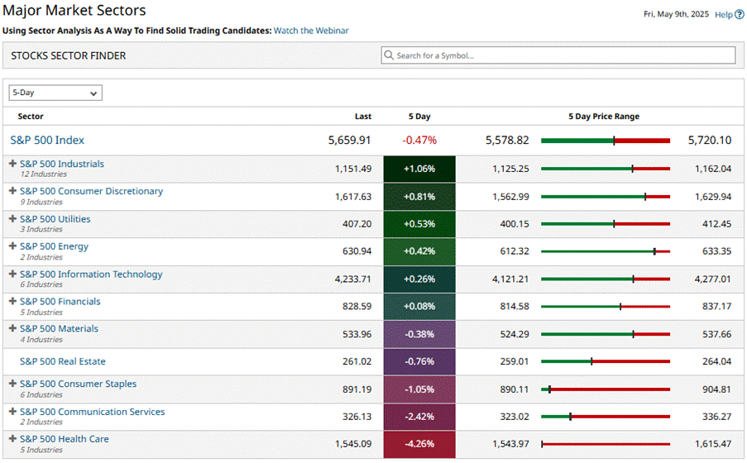Open S&P 500 Industrials sector page
Viewport: 747px width, 463px height.
[62, 164]
